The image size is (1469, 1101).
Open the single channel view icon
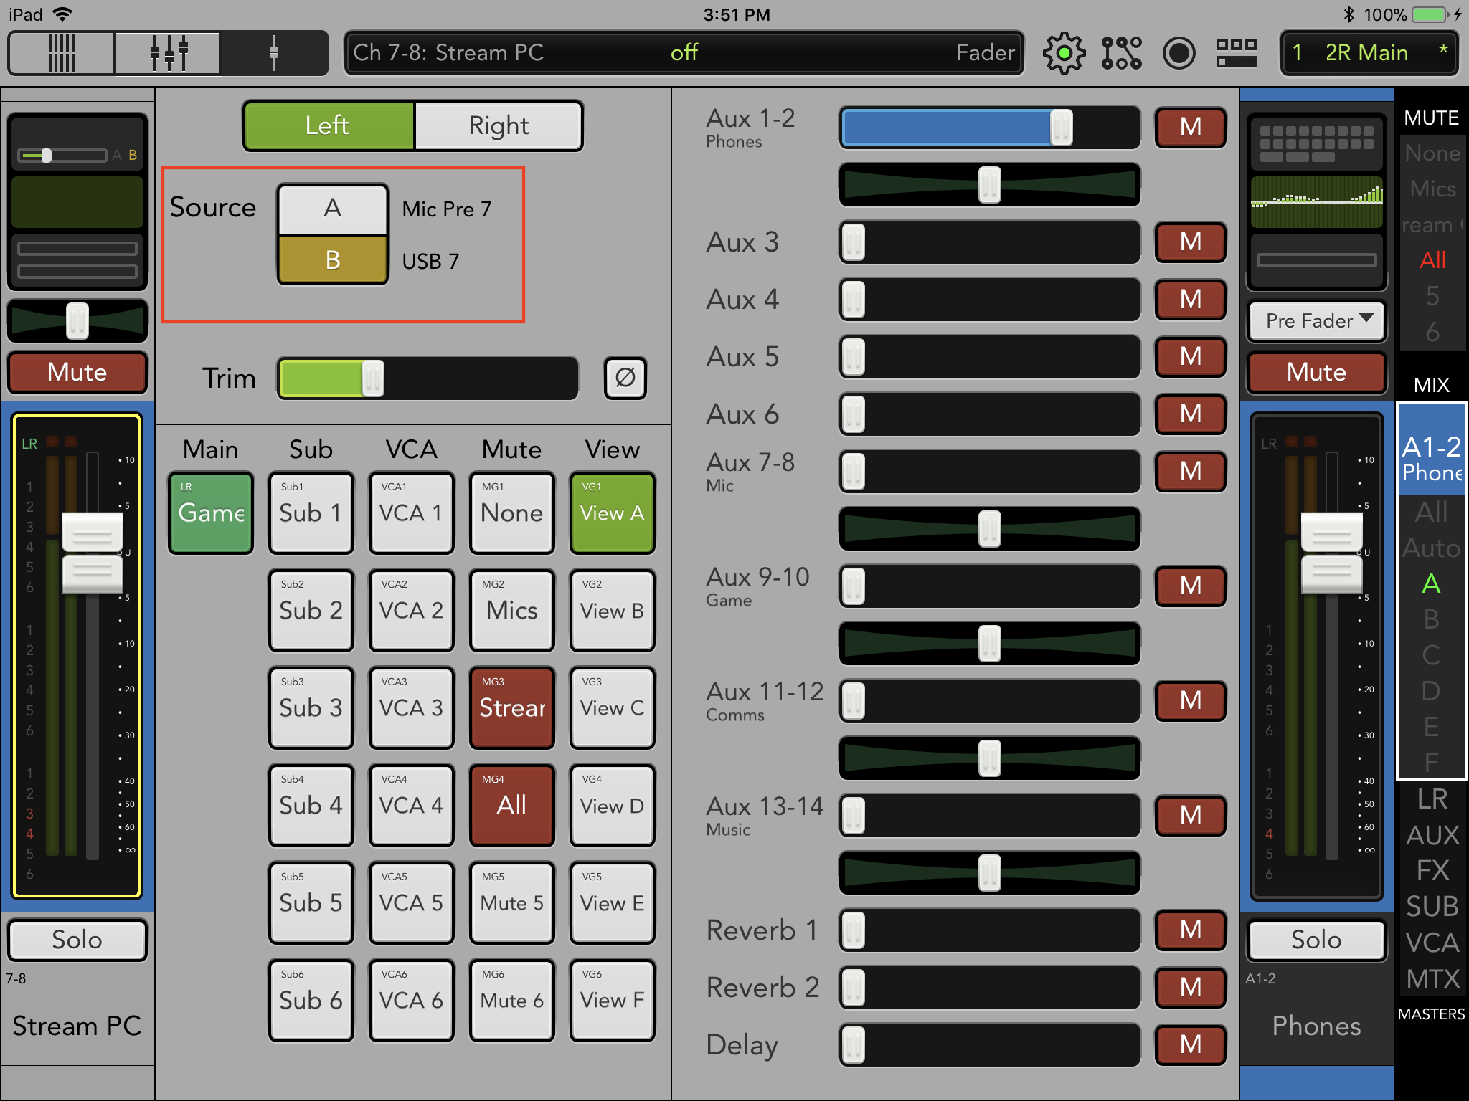click(x=273, y=53)
